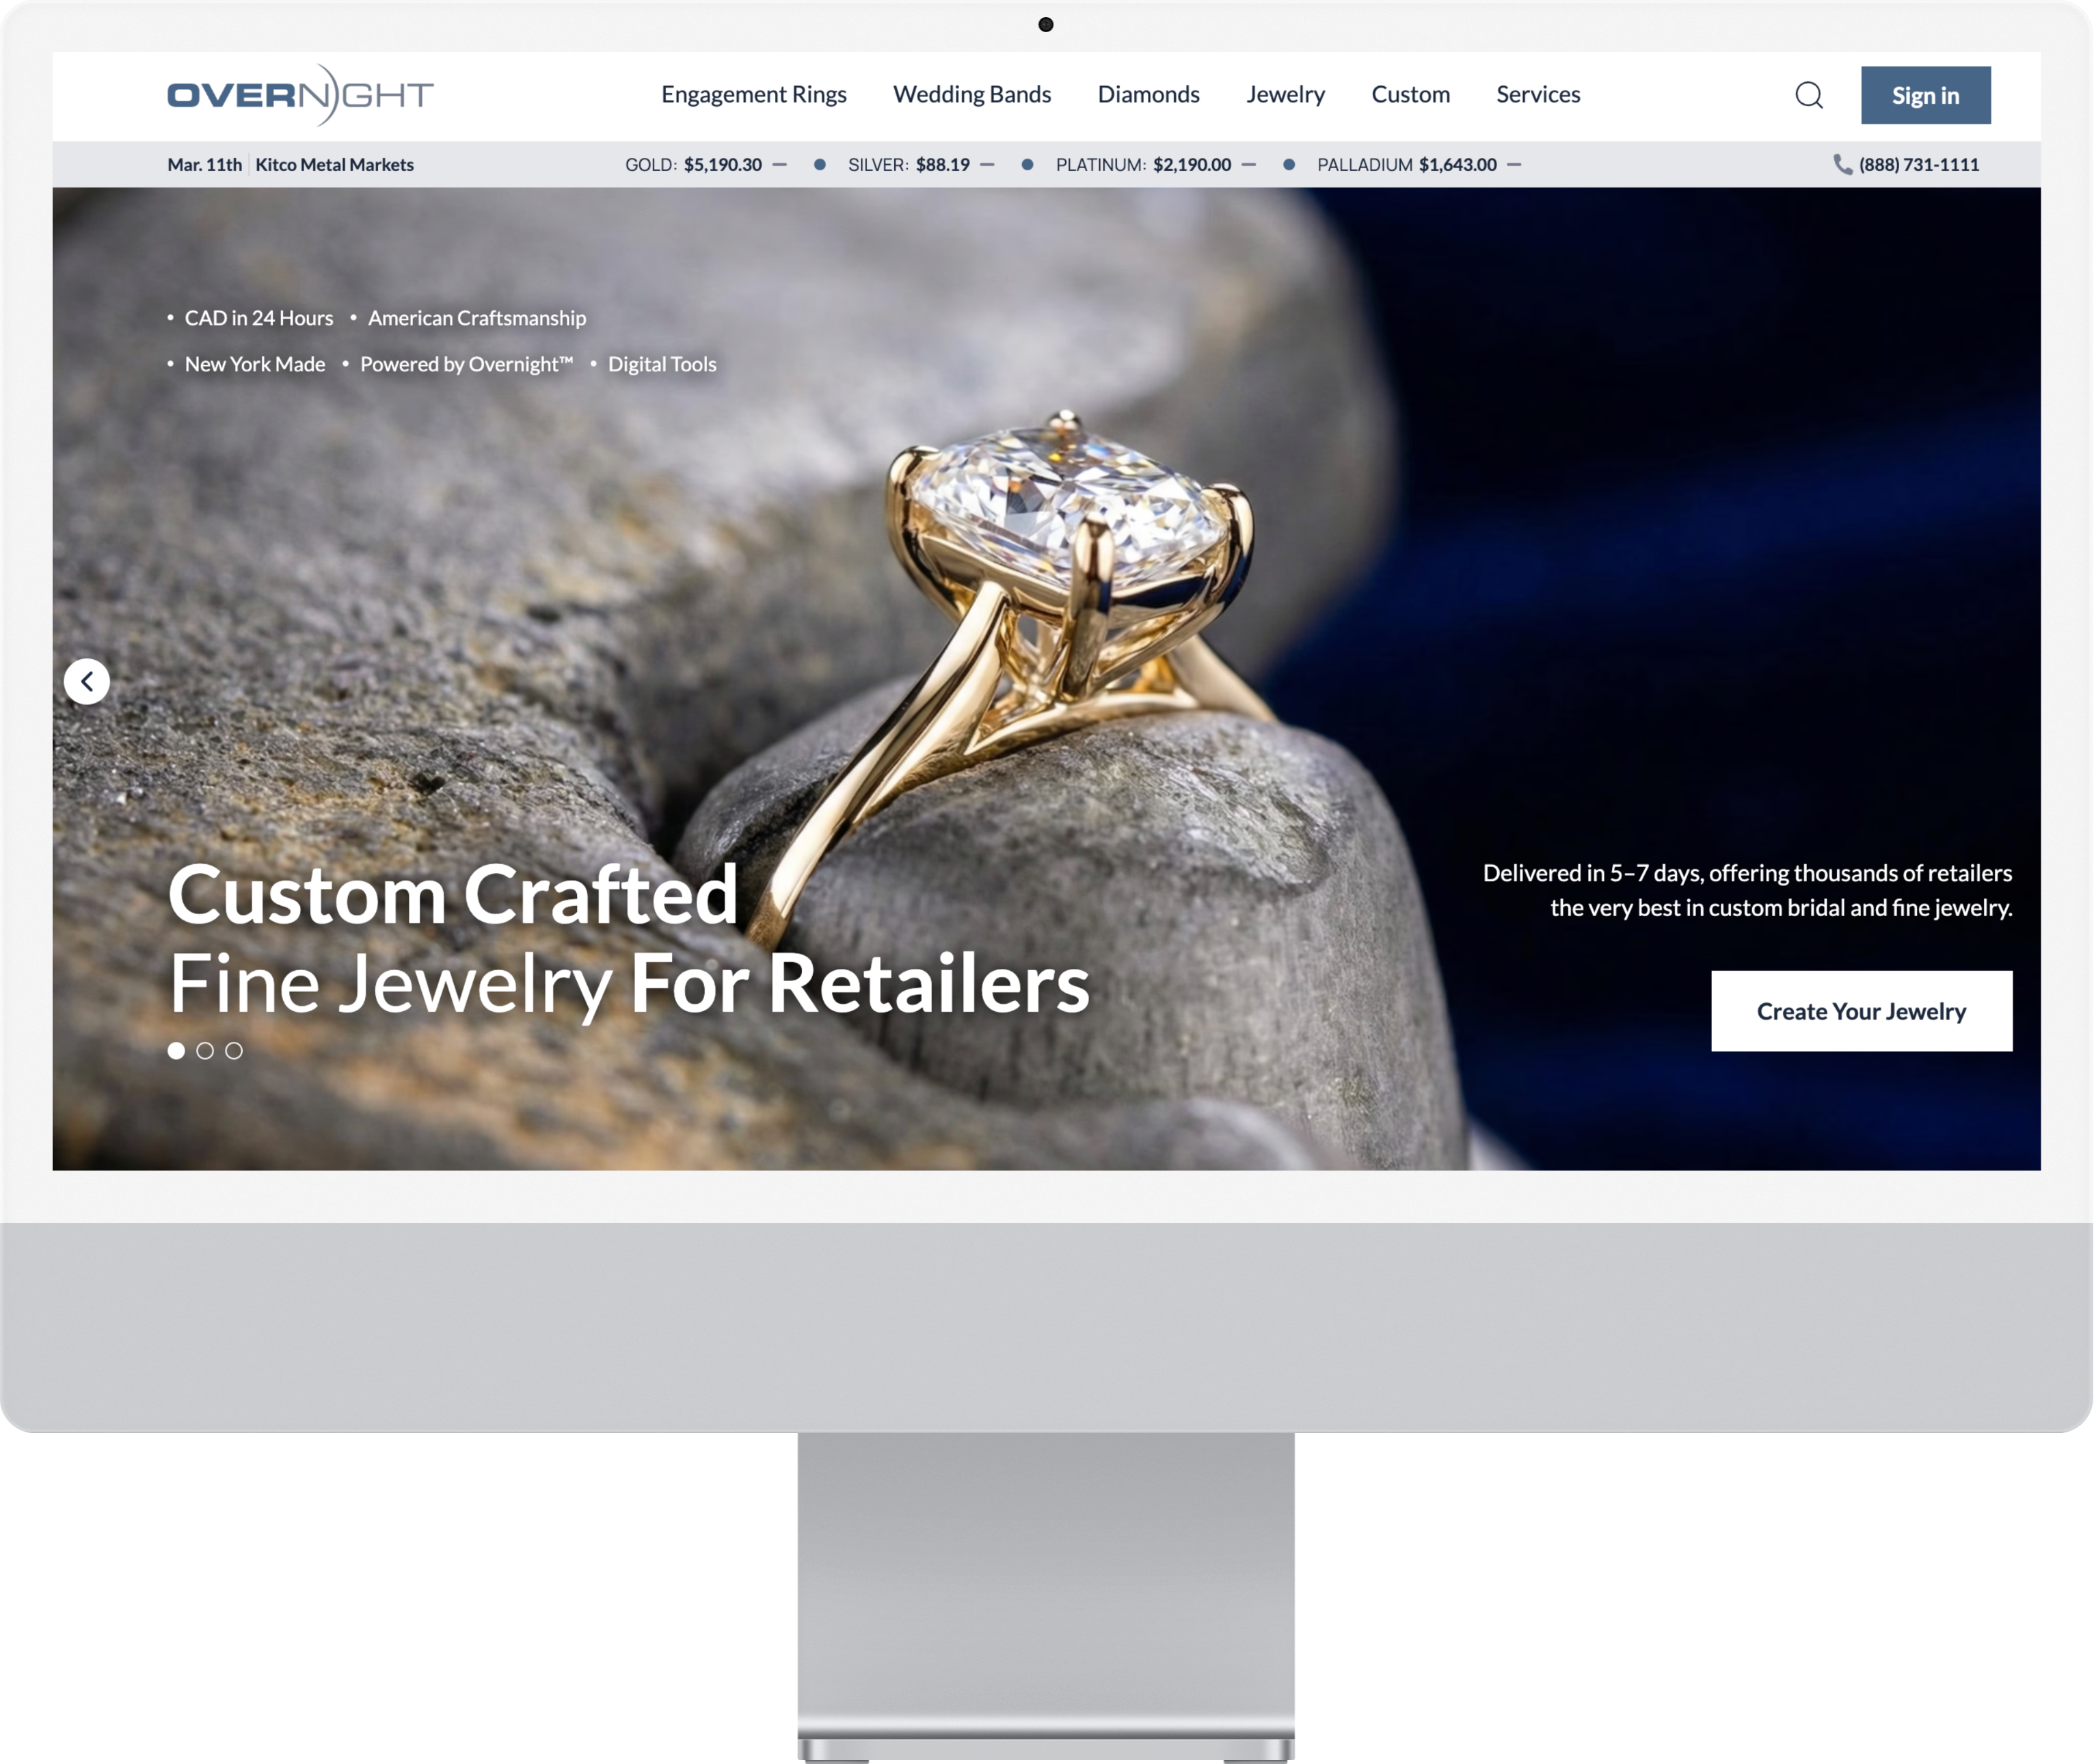Open the Diamonds menu
This screenshot has height=1764, width=2094.
(1148, 94)
